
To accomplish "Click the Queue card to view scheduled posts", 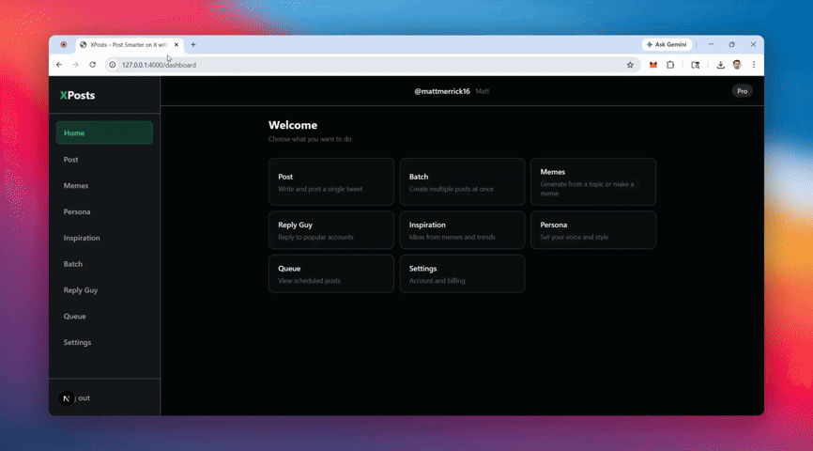I will point(330,273).
